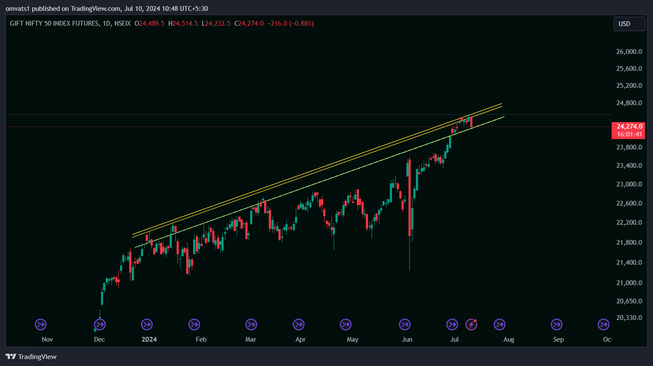
Task: Click the rollover event icon above Apr
Action: point(298,324)
